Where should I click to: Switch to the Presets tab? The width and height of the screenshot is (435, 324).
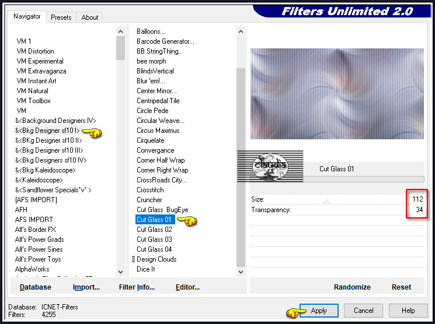click(61, 17)
